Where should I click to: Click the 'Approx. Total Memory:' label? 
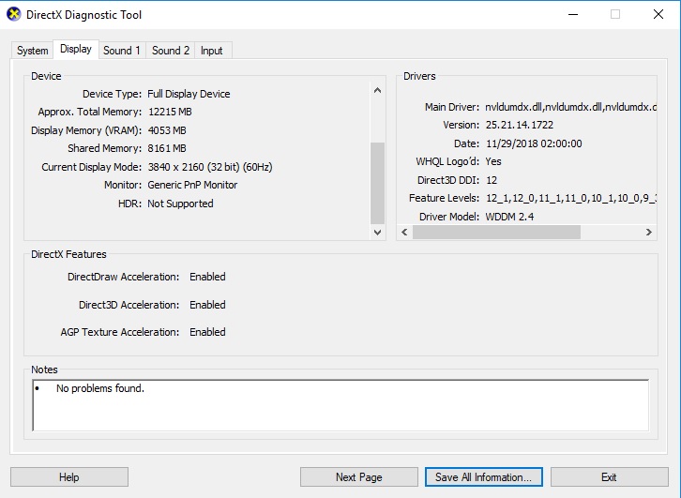pos(90,112)
